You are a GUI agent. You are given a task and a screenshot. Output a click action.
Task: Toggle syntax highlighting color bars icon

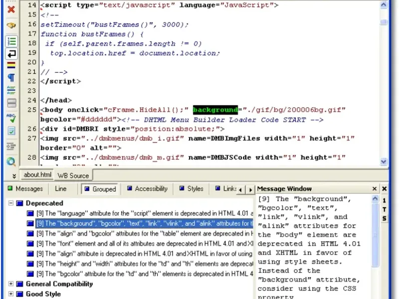coord(11,65)
